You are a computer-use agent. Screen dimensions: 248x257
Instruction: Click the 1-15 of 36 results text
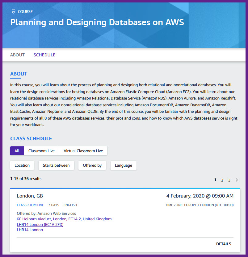(26, 178)
